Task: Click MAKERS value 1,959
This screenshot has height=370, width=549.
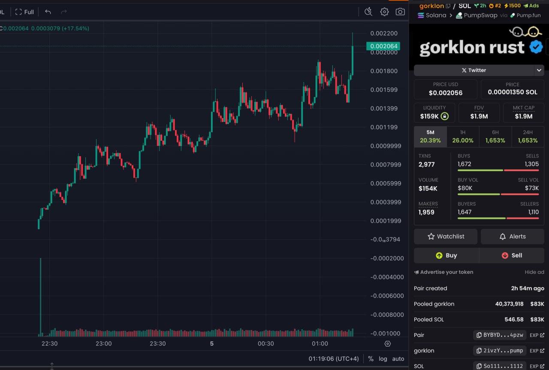Action: pyautogui.click(x=426, y=212)
